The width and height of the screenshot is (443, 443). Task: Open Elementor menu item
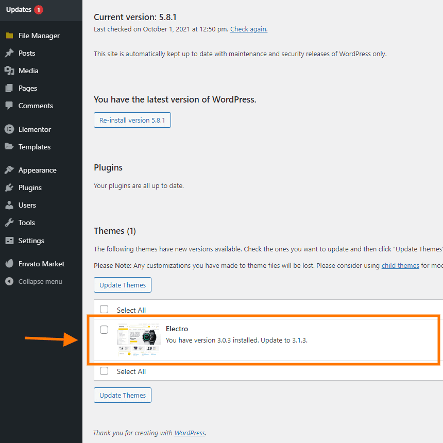(x=35, y=129)
